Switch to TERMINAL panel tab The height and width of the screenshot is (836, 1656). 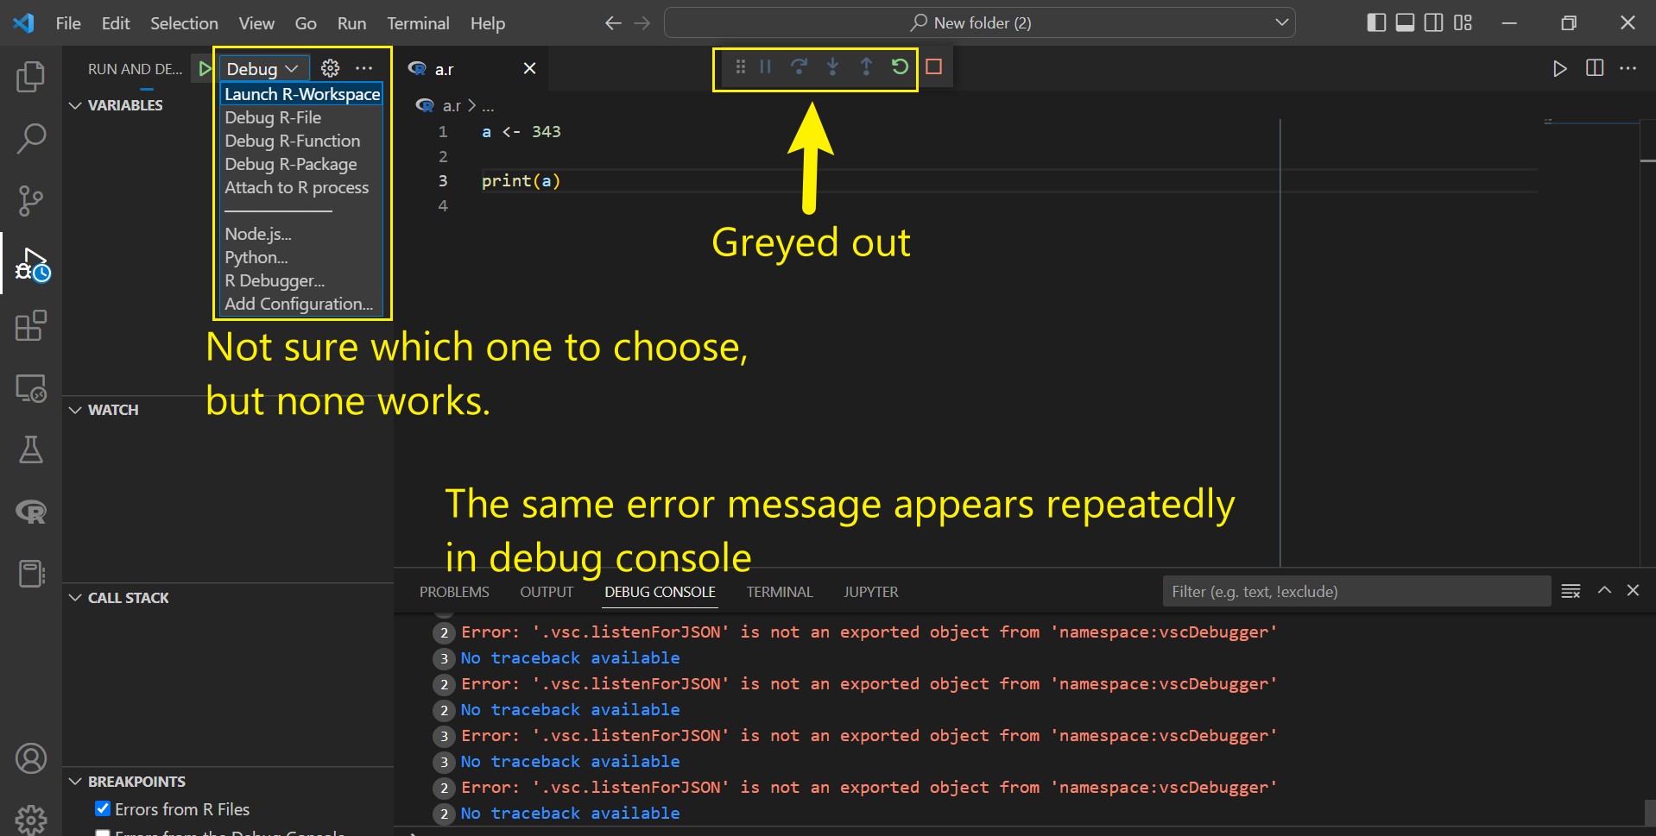(780, 592)
